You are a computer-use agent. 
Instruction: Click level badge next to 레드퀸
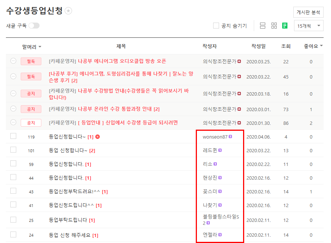pyautogui.click(x=220, y=150)
